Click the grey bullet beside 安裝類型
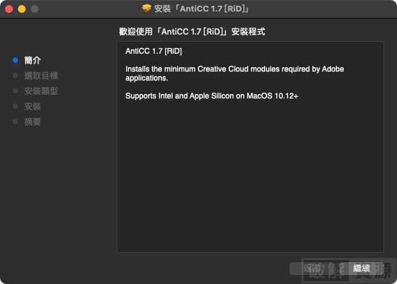This screenshot has height=284, width=397. pos(15,91)
